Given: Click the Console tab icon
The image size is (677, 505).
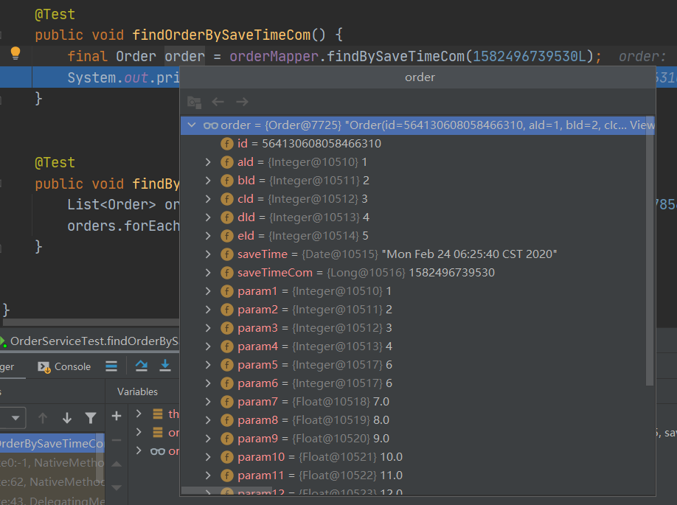Looking at the screenshot, I should 44,367.
